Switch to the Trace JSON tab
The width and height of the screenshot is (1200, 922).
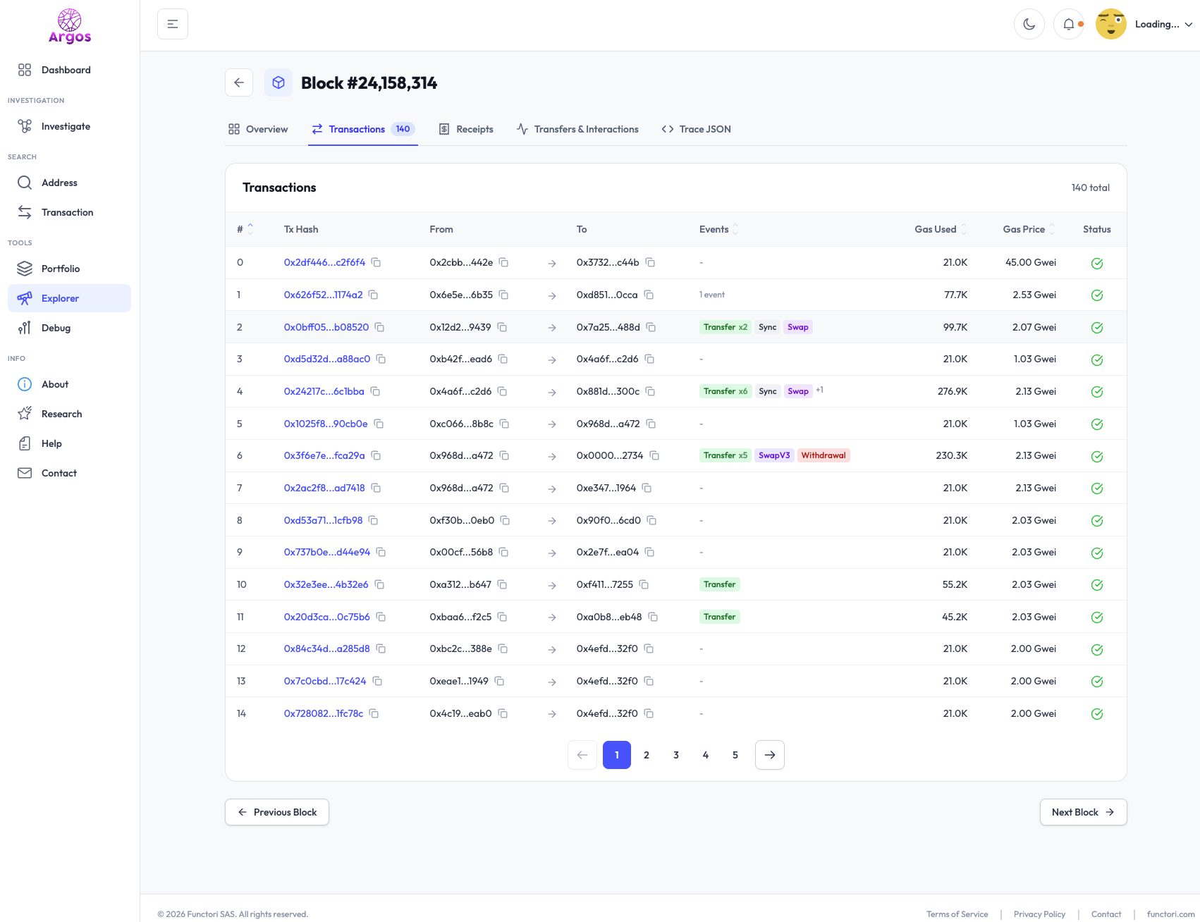point(696,129)
